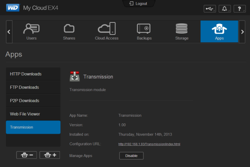Open the Shares section

[69, 32]
